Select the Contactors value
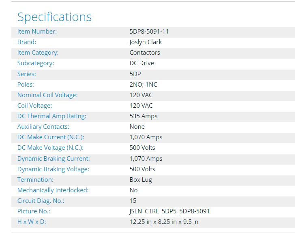Image resolution: width=298 pixels, height=234 pixels. pyautogui.click(x=145, y=53)
